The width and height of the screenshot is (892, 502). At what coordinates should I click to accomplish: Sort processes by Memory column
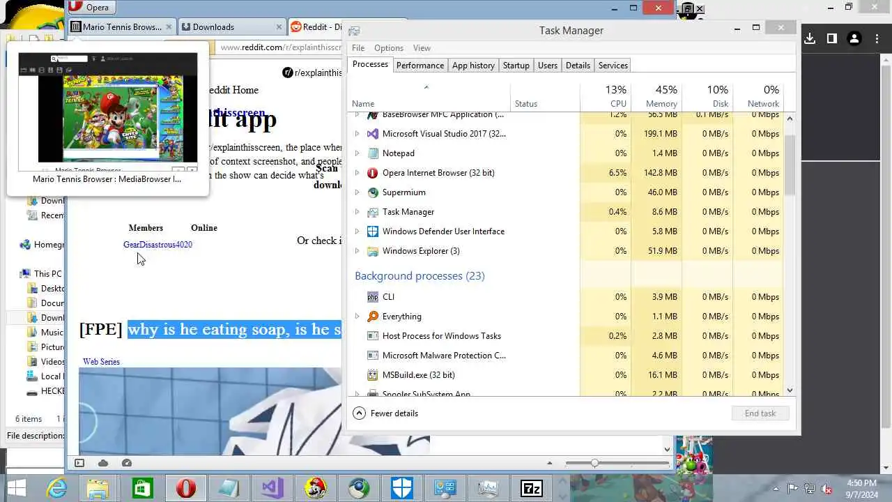pos(656,96)
